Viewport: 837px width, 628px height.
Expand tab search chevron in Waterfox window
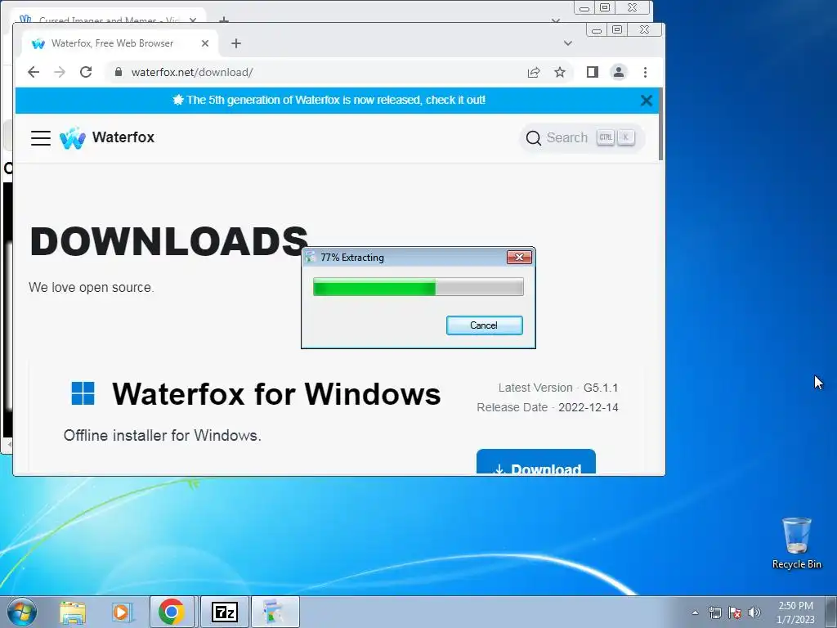pyautogui.click(x=568, y=43)
